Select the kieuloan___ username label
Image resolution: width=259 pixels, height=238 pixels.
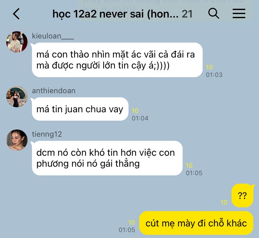pyautogui.click(x=53, y=36)
